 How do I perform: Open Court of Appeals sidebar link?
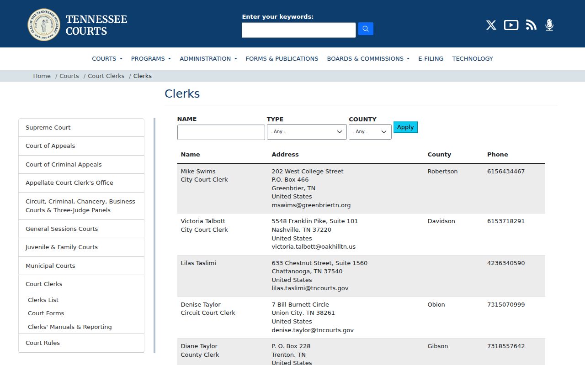(x=81, y=146)
